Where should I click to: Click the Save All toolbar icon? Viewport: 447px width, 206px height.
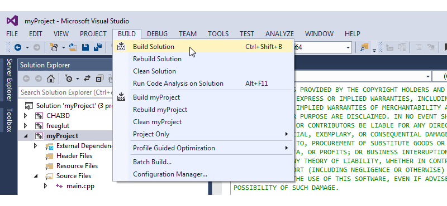[98, 47]
